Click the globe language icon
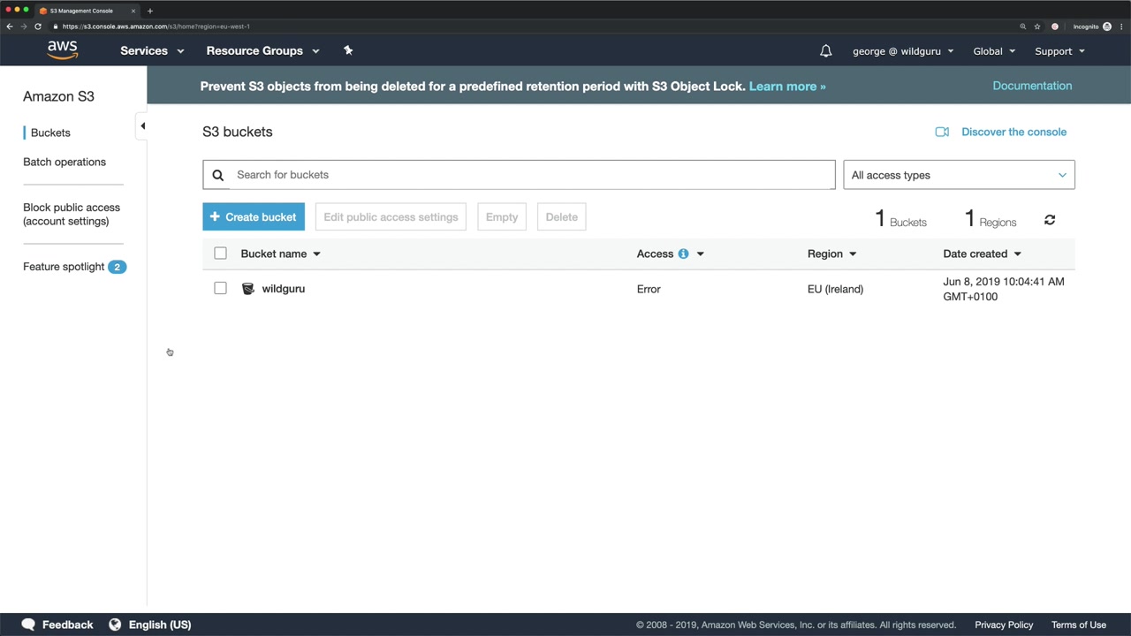The height and width of the screenshot is (636, 1131). coord(115,625)
